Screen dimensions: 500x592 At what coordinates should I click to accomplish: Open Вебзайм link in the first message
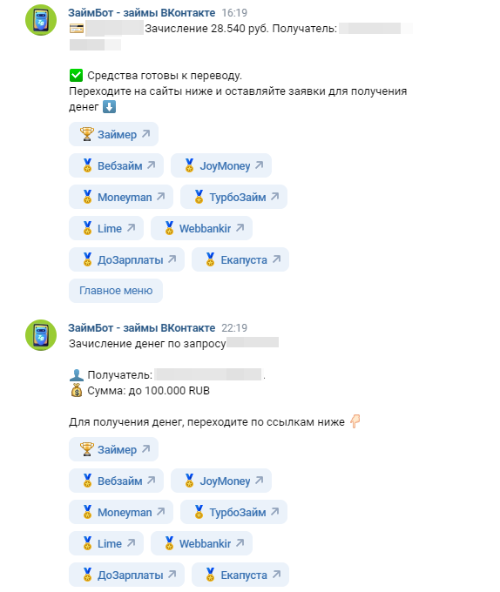tap(117, 165)
